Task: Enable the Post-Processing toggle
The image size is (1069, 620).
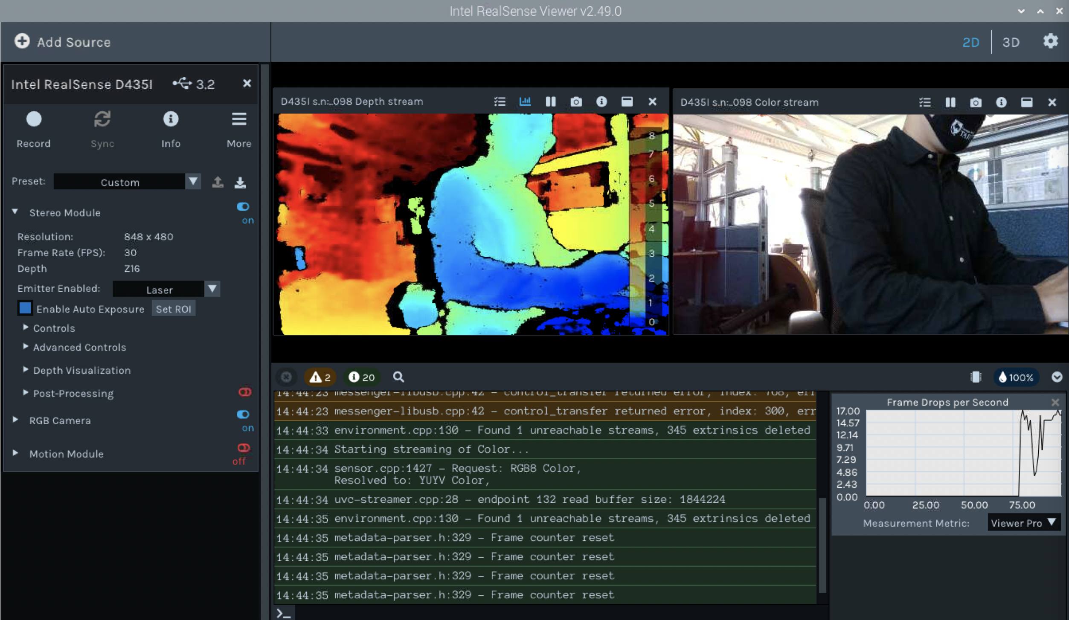Action: (245, 392)
